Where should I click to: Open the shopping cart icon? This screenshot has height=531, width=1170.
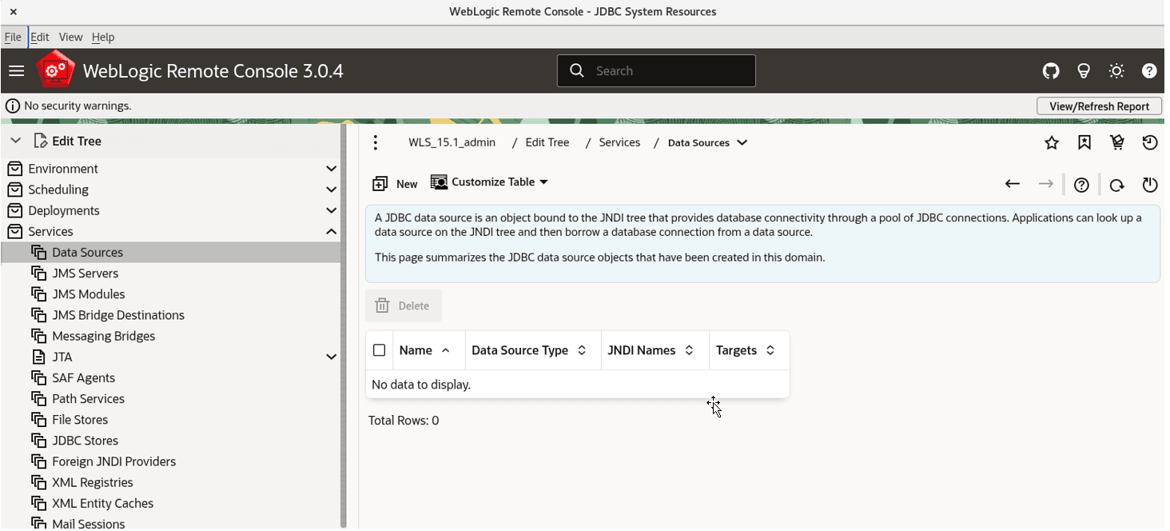coord(1117,143)
